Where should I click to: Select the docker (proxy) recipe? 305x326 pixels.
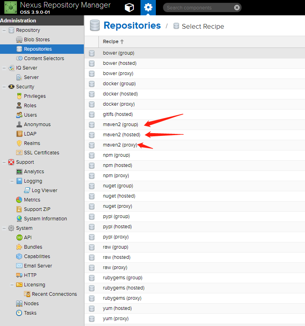click(194, 104)
